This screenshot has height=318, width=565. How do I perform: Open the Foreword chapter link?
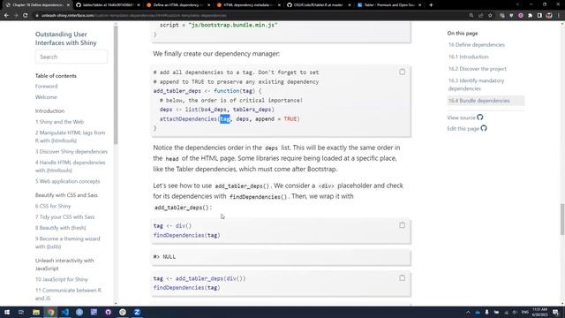(x=46, y=87)
